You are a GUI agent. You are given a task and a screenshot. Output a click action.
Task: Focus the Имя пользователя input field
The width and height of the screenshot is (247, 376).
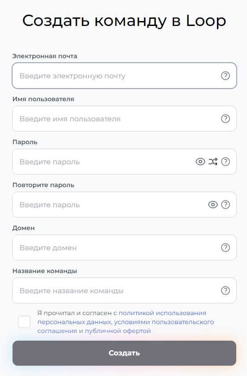pyautogui.click(x=124, y=119)
